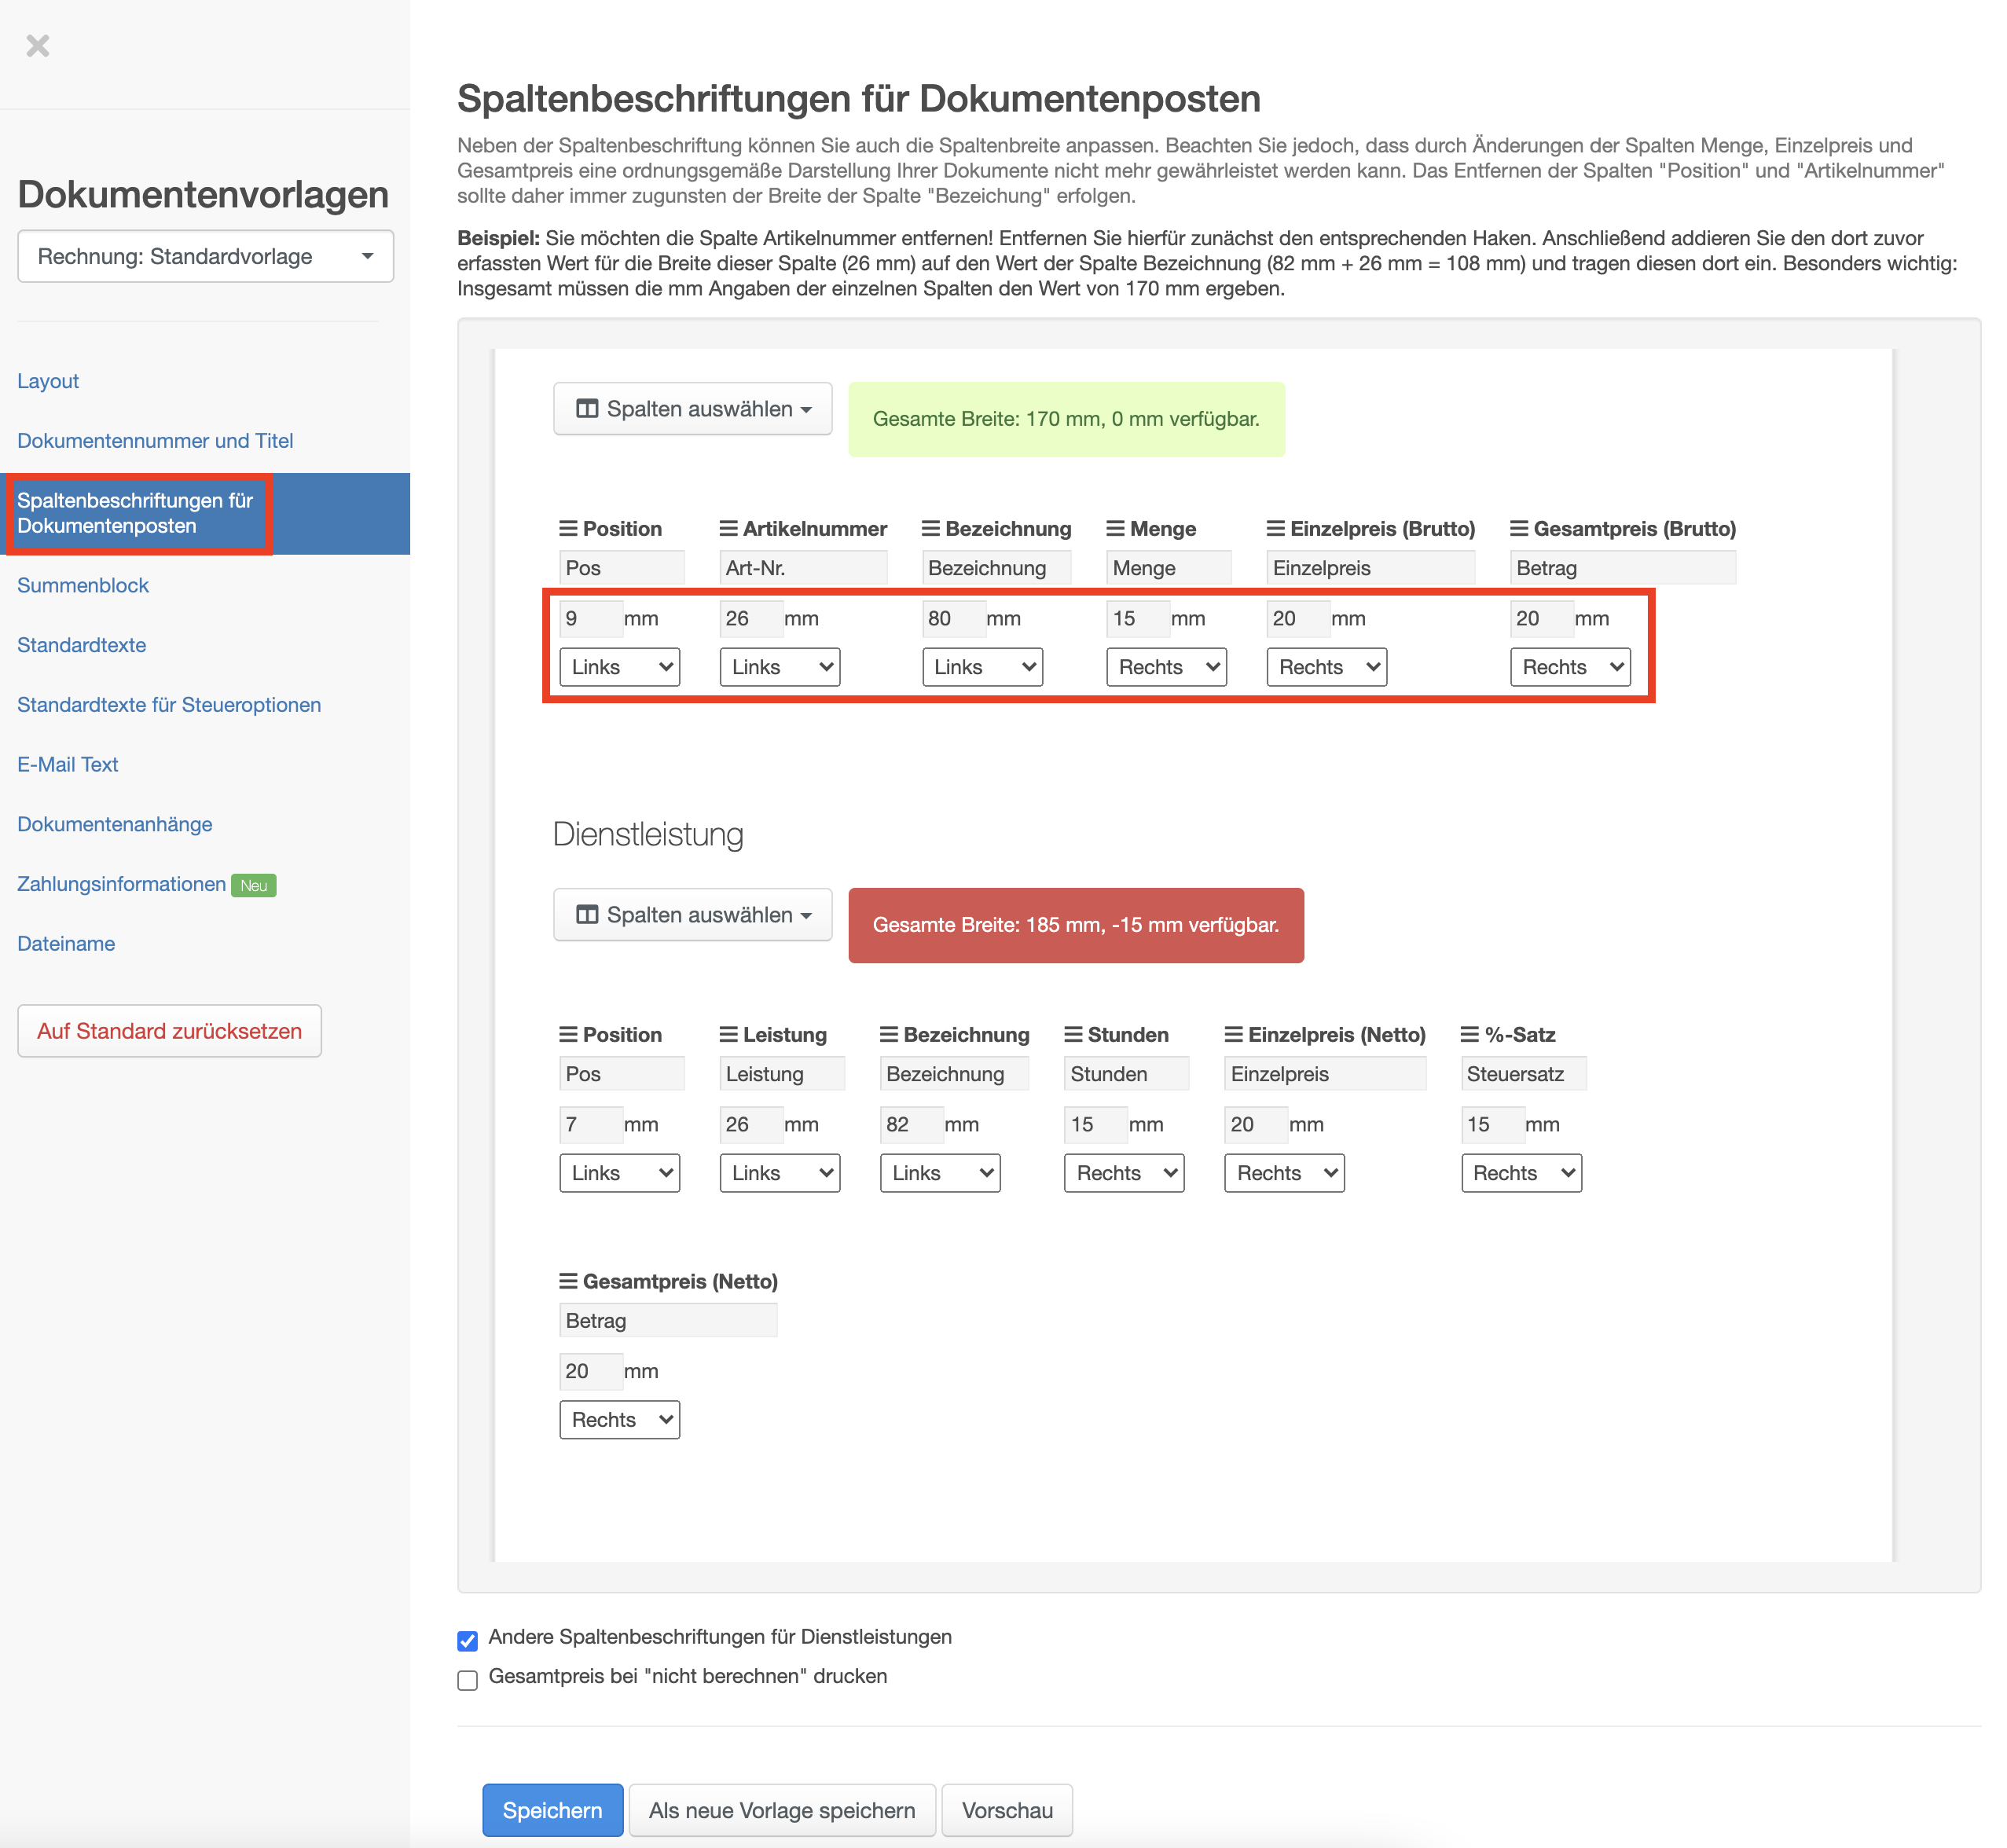Image resolution: width=2007 pixels, height=1848 pixels.
Task: Open the Spalten auswählen dropdown under Dienstleistung
Action: [x=692, y=915]
